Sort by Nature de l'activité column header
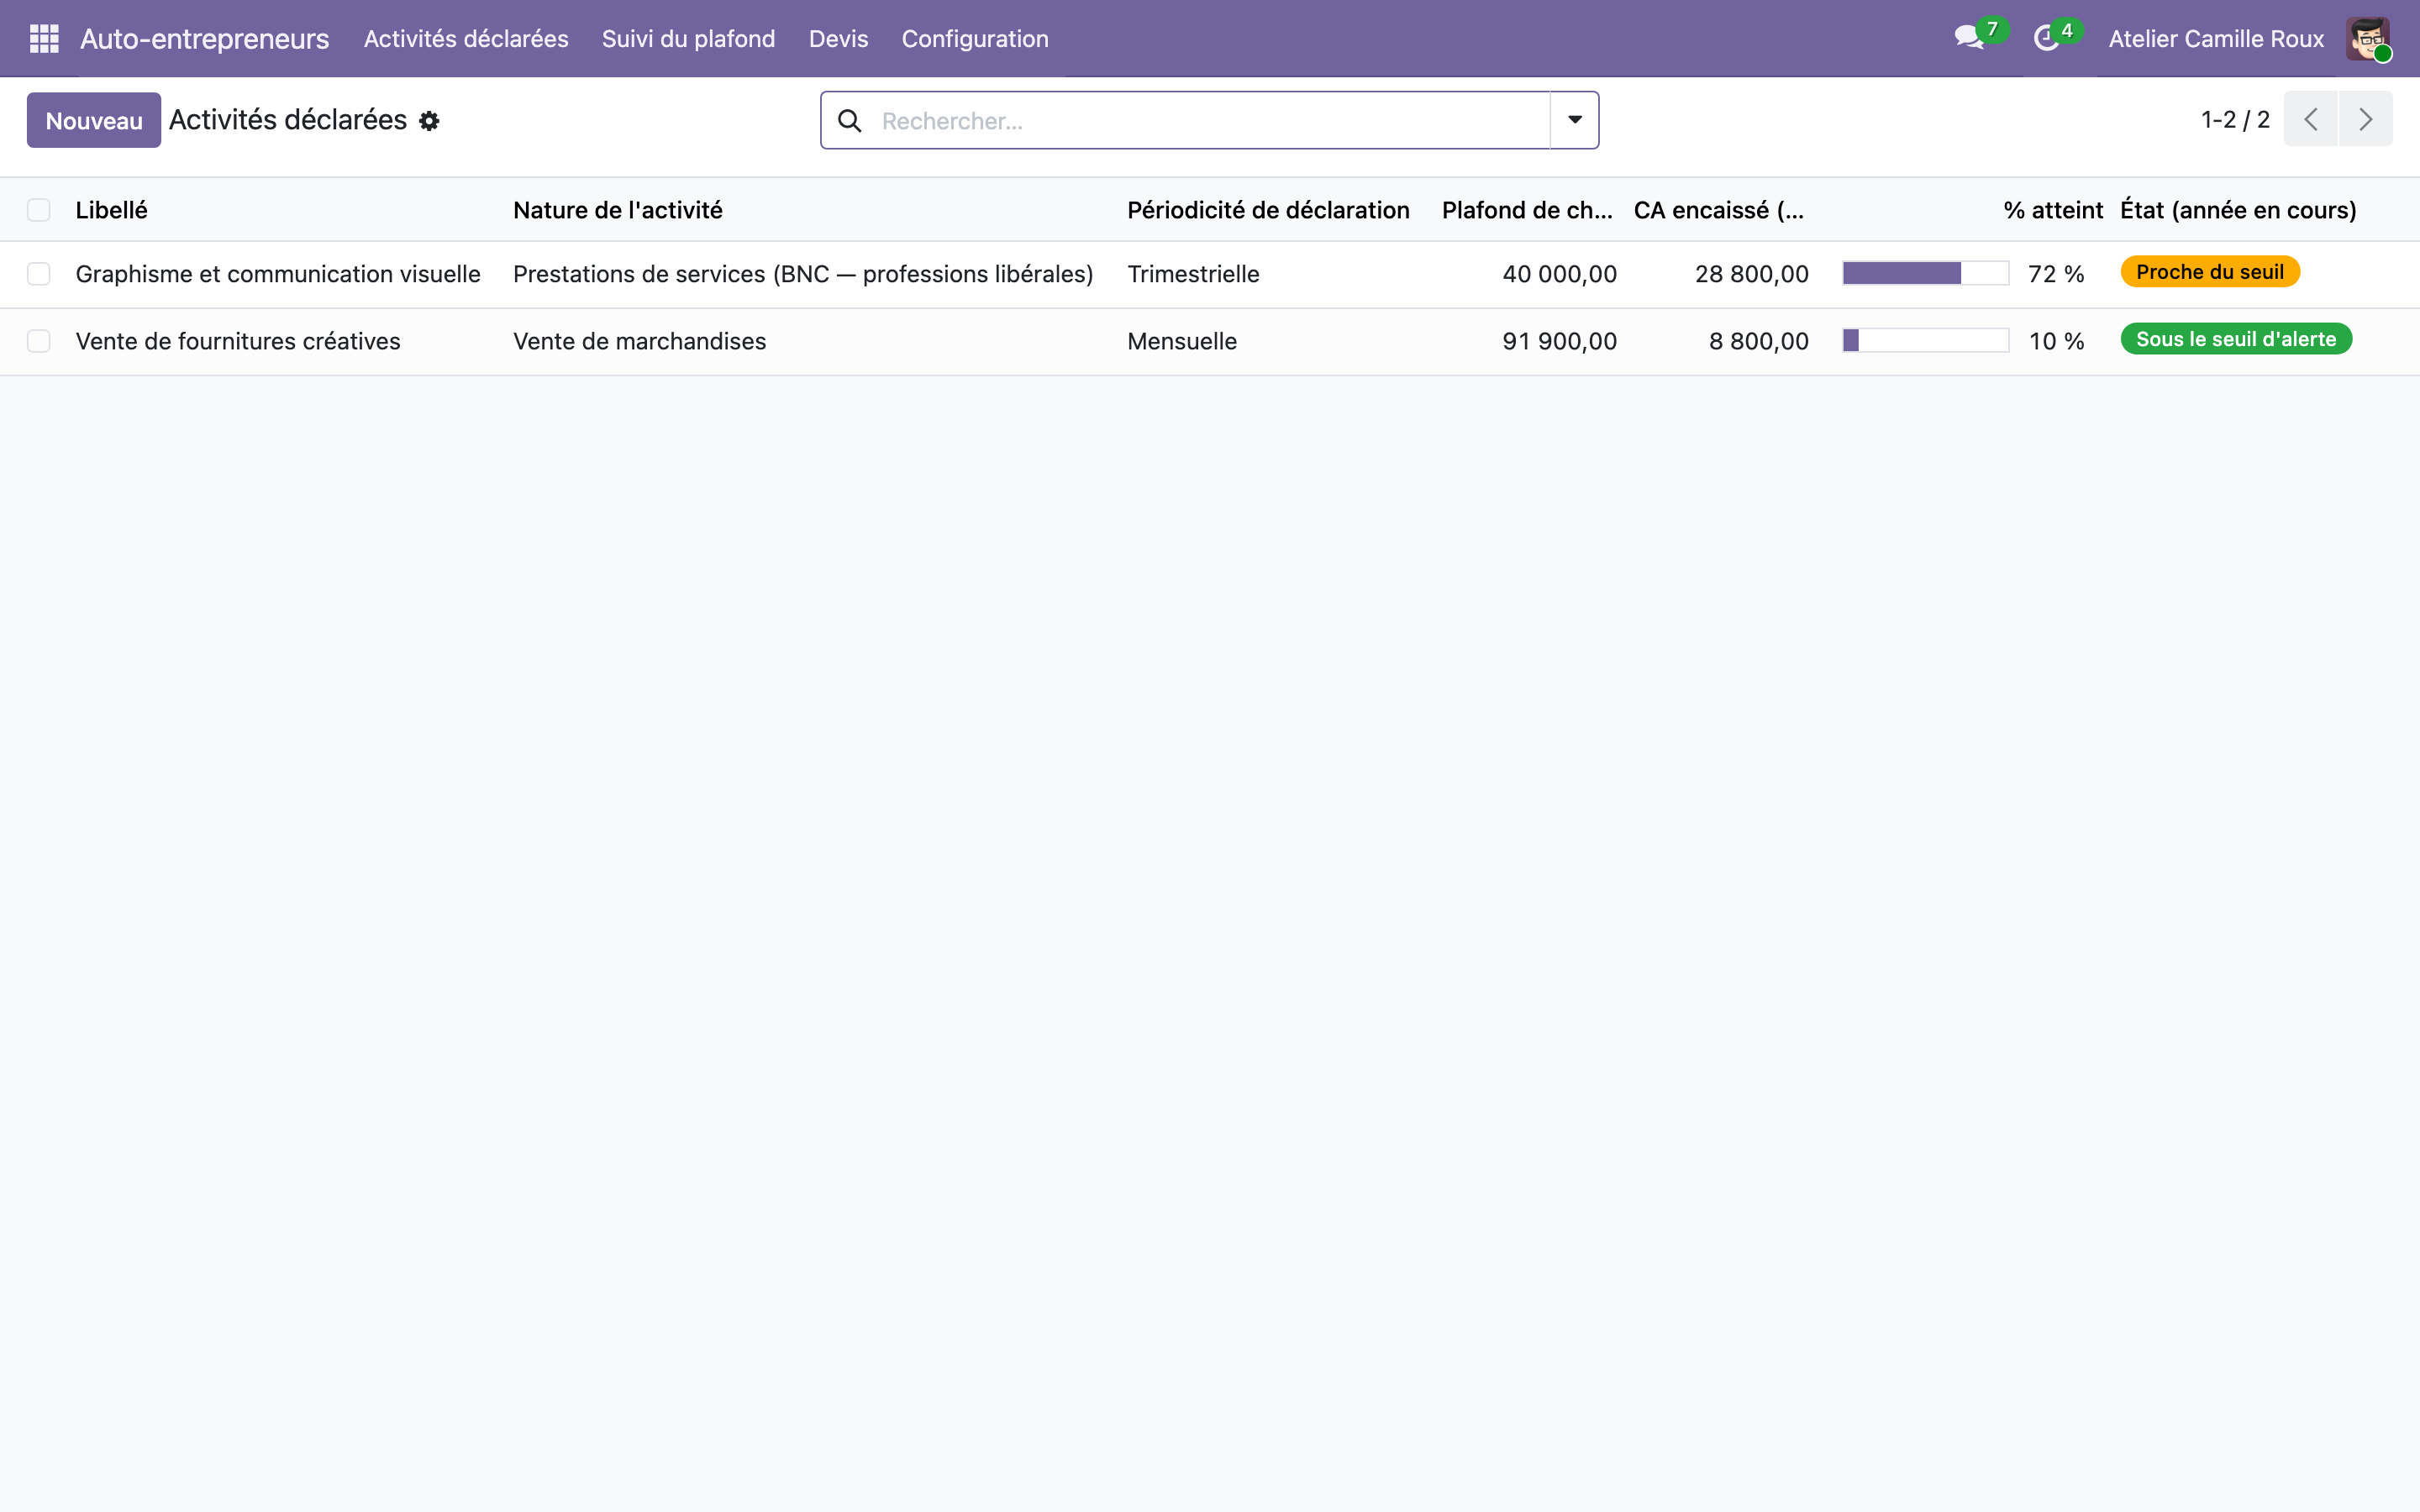Screen dimensions: 2420x1512 click(x=618, y=210)
